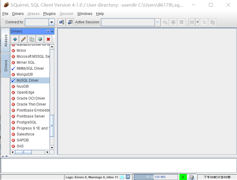Click the light blue square log indicator
The height and width of the screenshot is (180, 237).
tap(122, 177)
